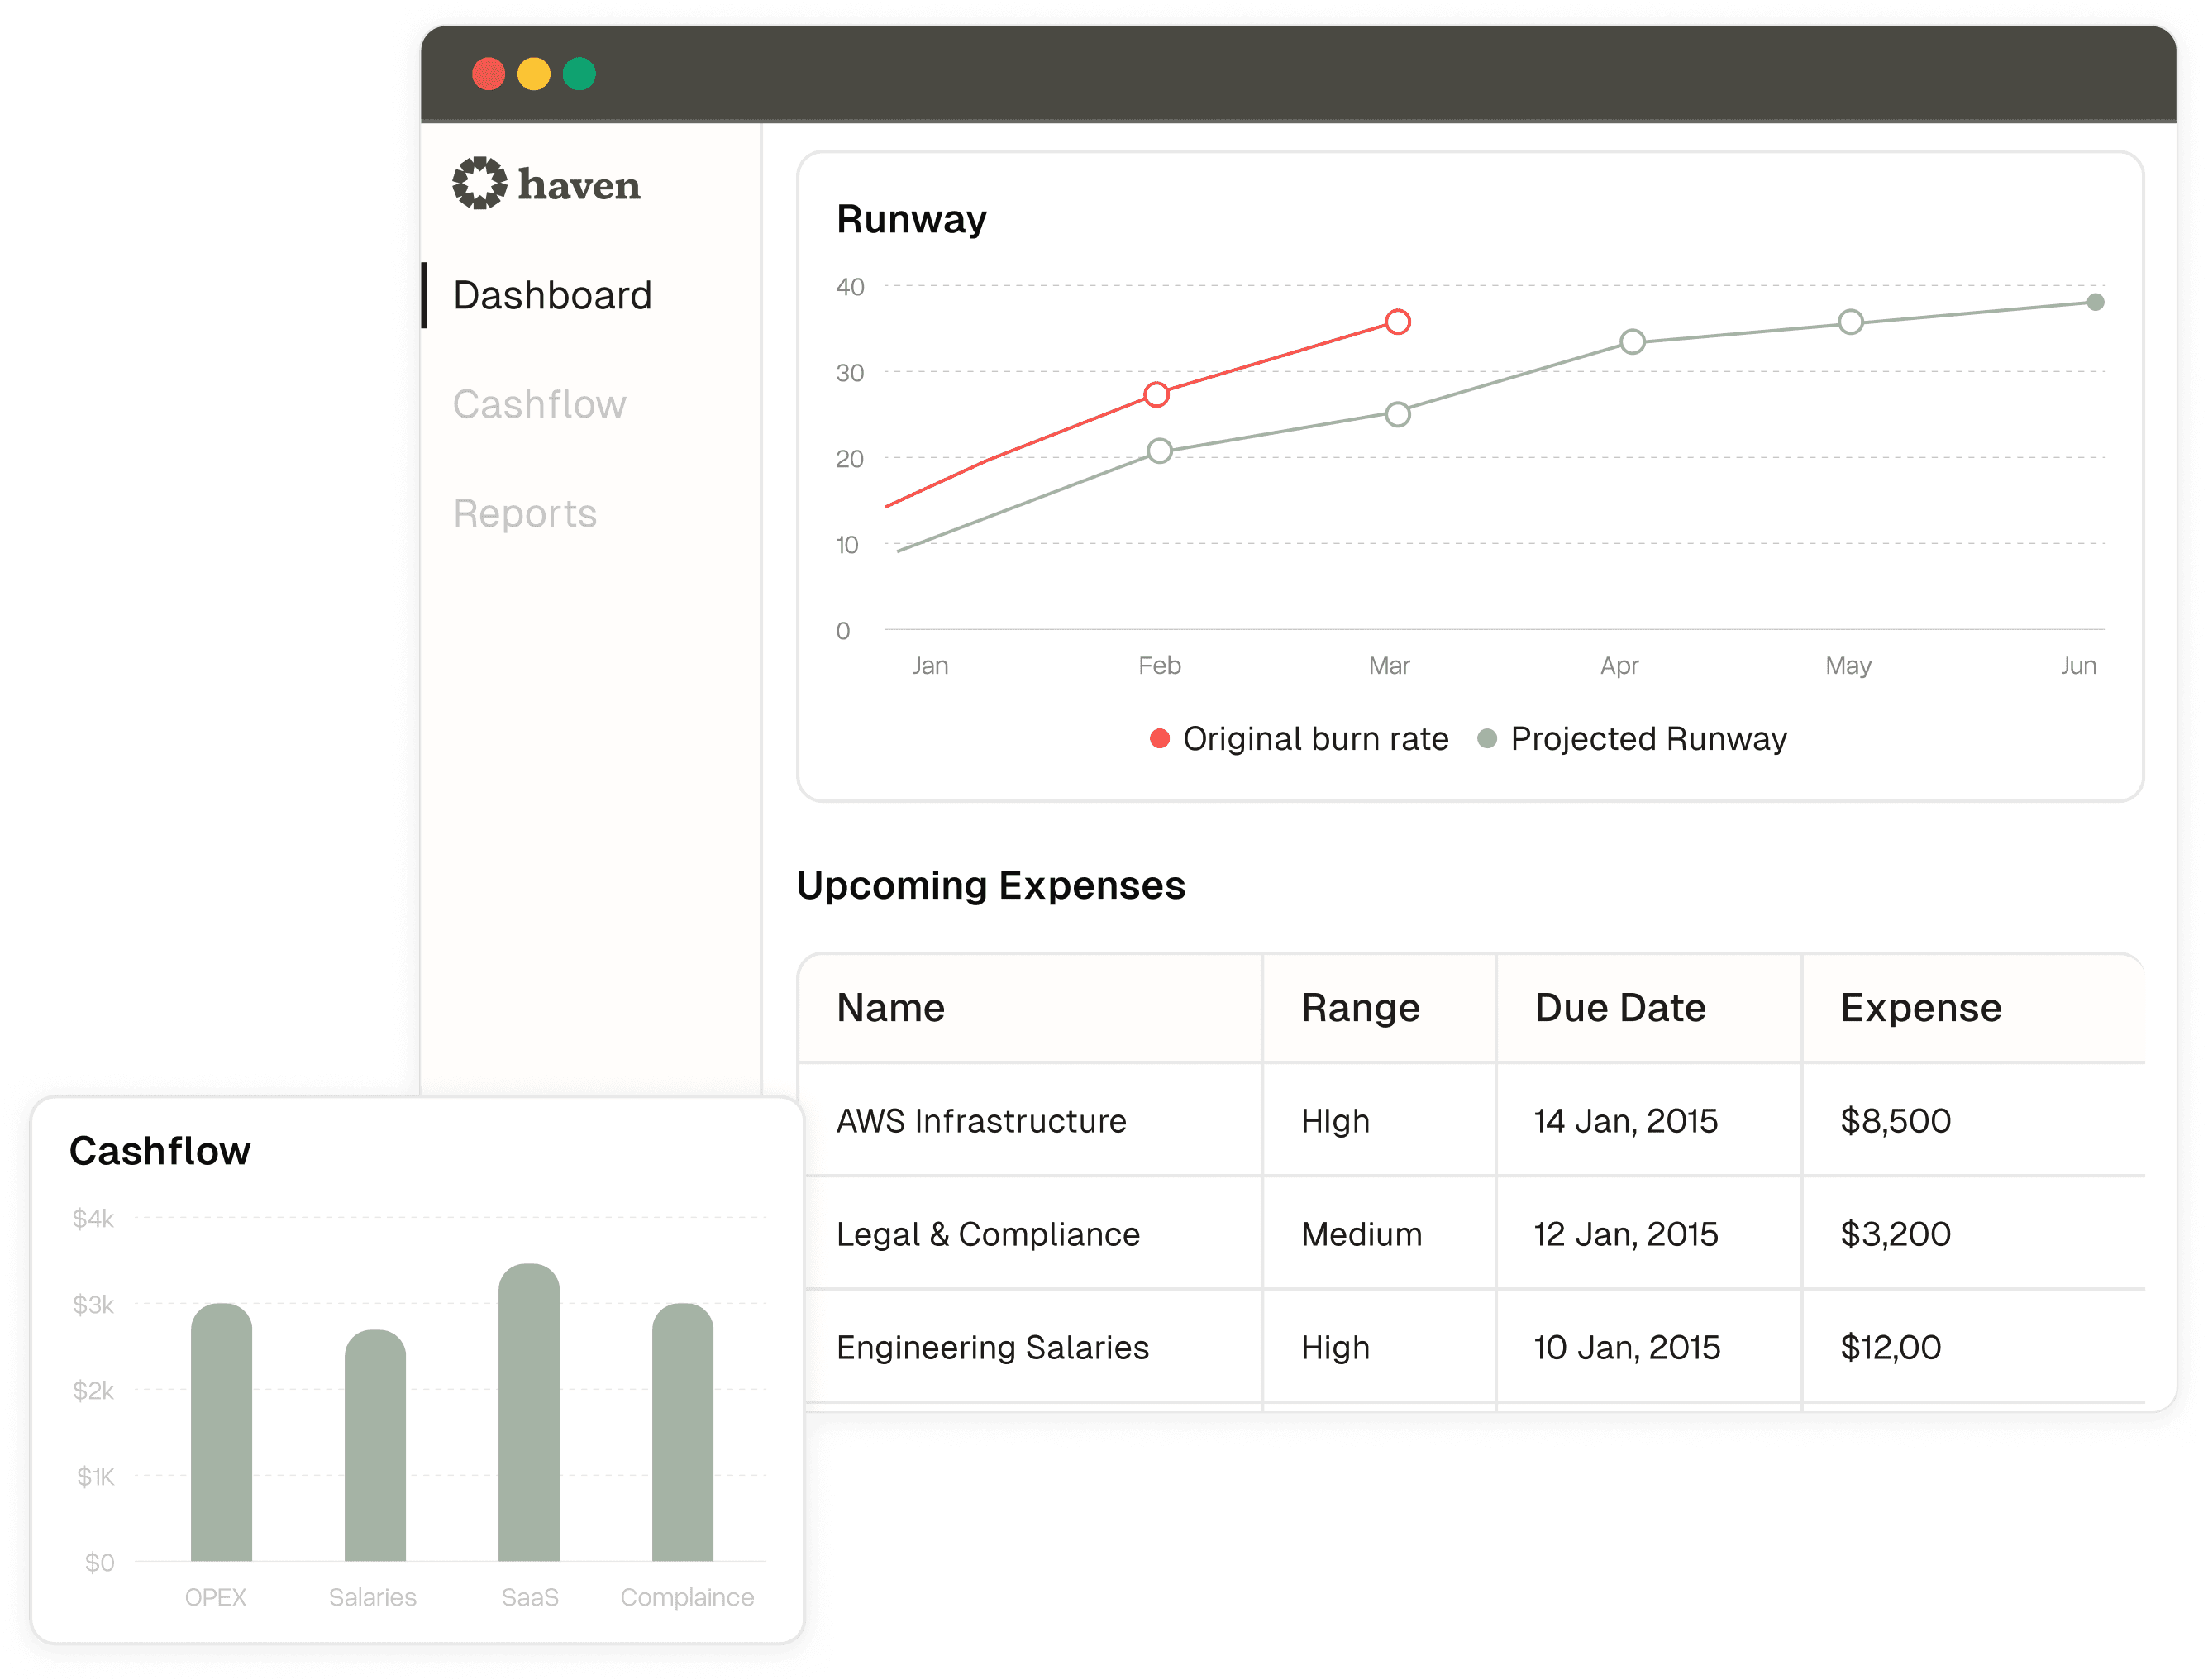Click the gray April runway point
Image resolution: width=2208 pixels, height=1680 pixels.
[1632, 342]
